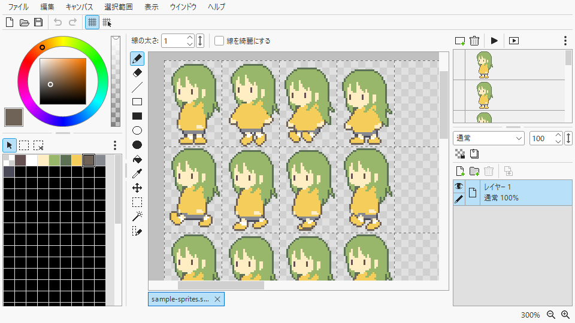Pick the light green palette swatch
The width and height of the screenshot is (575, 323).
(x=55, y=160)
